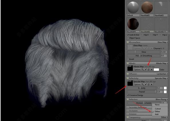
Task: Click the disabled Gloss Map clear icon
Action: [151, 48]
